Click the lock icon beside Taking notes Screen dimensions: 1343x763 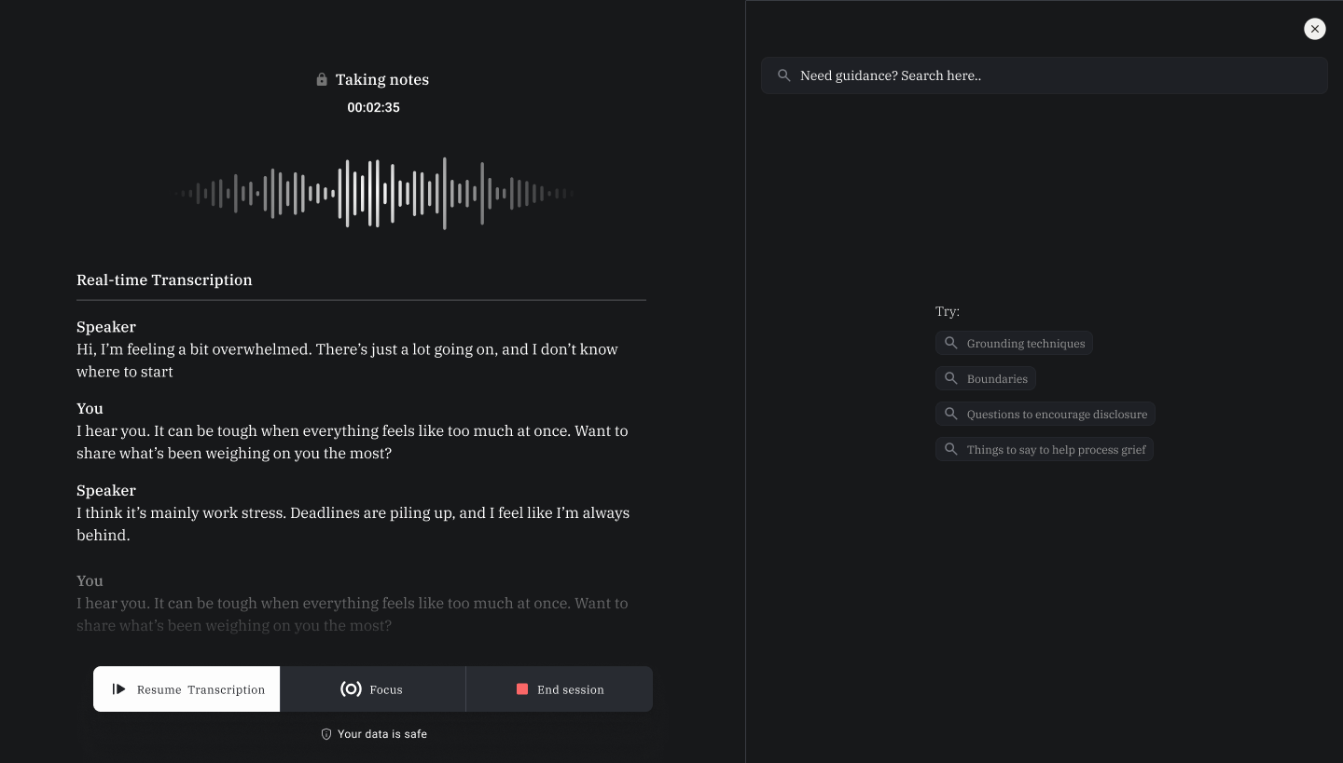(x=322, y=80)
